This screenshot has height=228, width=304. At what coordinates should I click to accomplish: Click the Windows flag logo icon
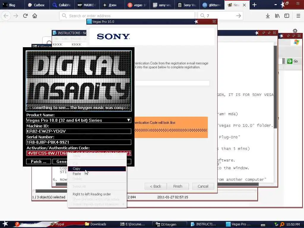click(x=297, y=42)
